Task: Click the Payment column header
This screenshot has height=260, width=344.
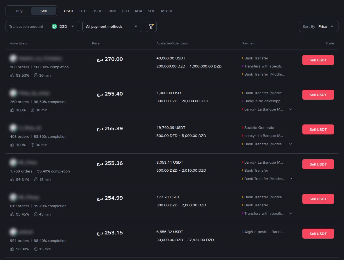Action: [x=249, y=43]
